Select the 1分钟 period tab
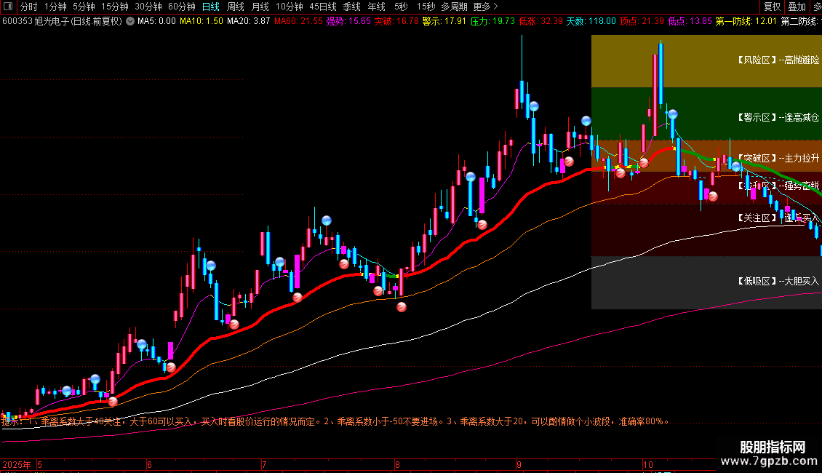The image size is (822, 473). tap(55, 7)
